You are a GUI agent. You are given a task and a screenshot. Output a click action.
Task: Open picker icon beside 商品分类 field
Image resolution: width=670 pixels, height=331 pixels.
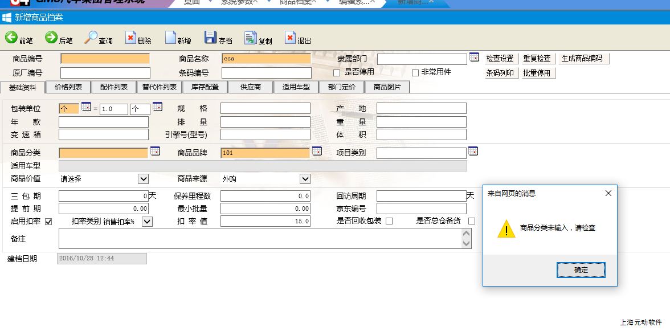coord(155,152)
